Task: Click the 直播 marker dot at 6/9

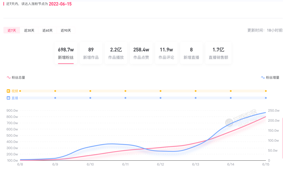Action: point(55,98)
